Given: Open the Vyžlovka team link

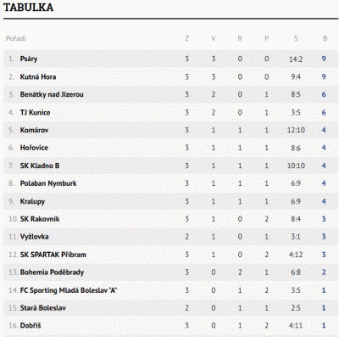Looking at the screenshot, I should coord(34,237).
